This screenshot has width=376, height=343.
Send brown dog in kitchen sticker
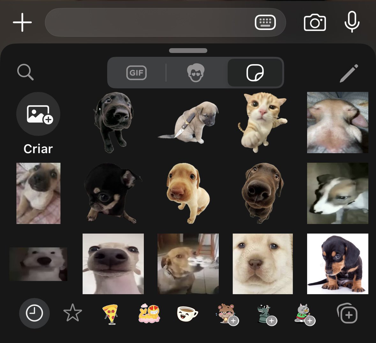click(188, 264)
